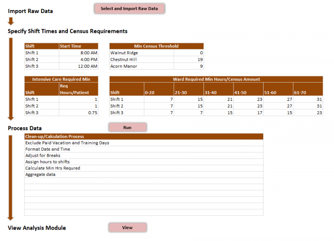Click the short down arrow under Import Raw Data

[x=11, y=21]
